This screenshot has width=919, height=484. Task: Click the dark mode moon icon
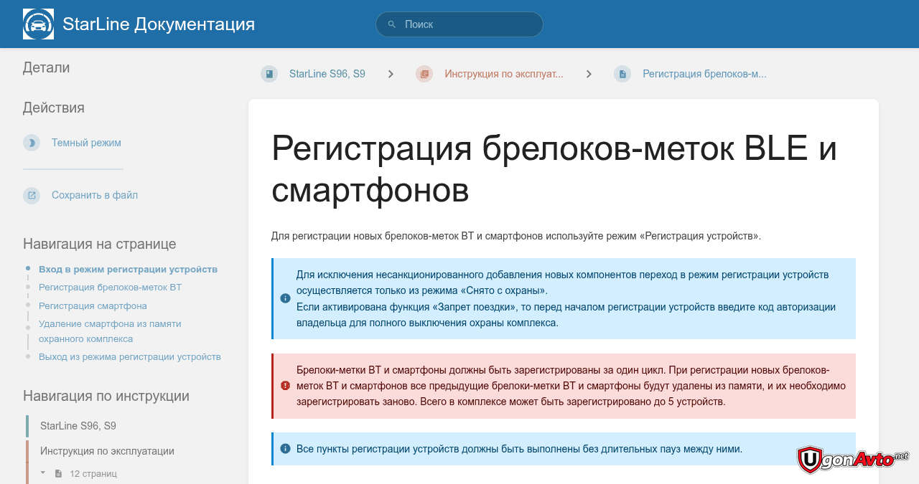32,143
